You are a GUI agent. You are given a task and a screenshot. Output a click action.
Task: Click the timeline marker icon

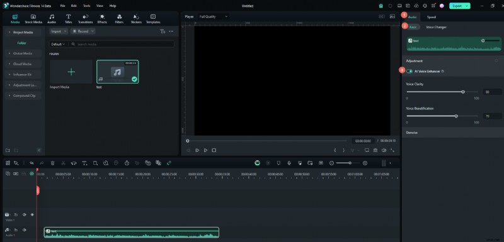[x=278, y=163]
